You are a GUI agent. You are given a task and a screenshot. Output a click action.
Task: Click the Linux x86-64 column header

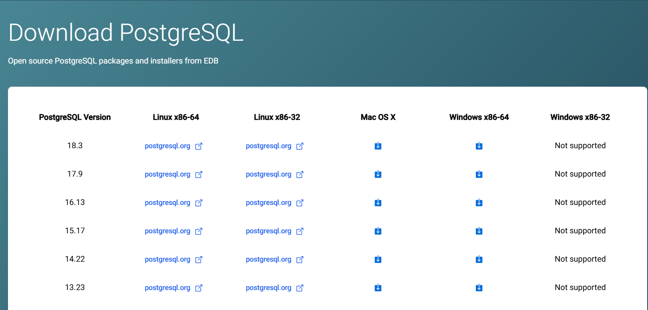click(x=176, y=117)
